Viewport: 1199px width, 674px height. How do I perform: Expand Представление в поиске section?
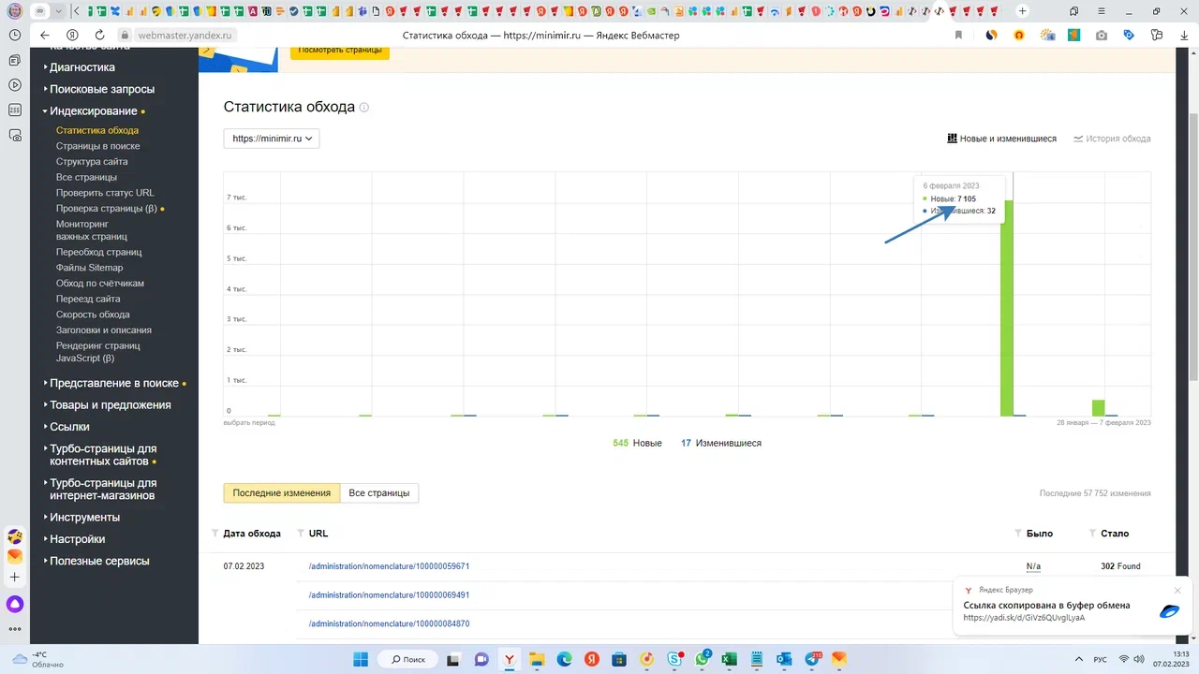113,383
